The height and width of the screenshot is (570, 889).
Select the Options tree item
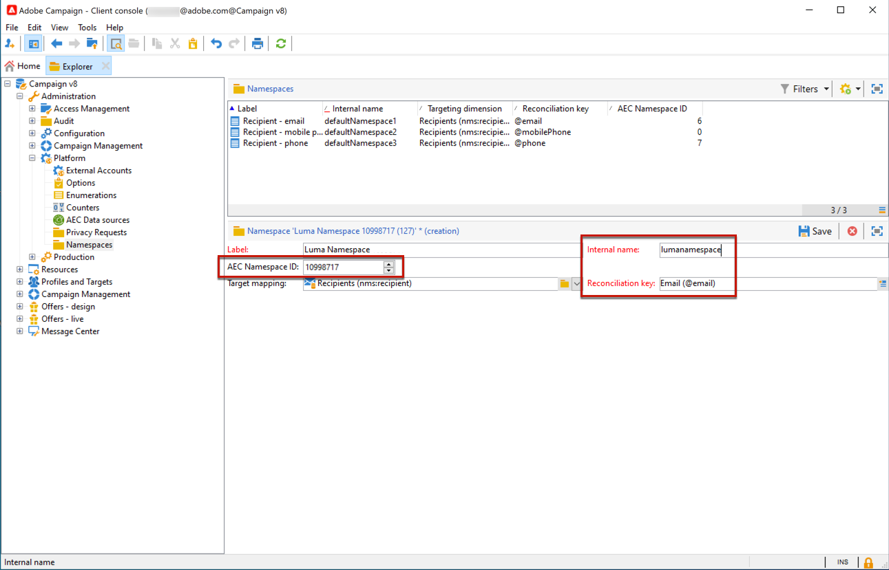[81, 183]
